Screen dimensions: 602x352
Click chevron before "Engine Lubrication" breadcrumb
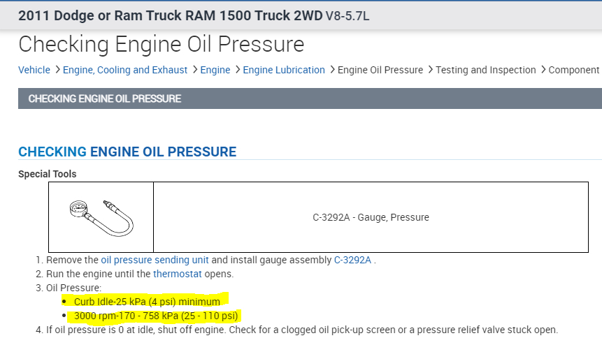(237, 70)
